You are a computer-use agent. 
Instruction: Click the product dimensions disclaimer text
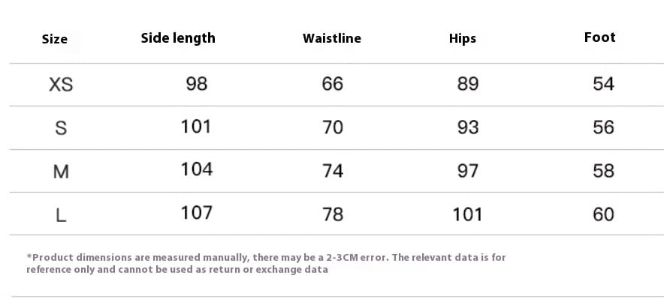[x=266, y=263]
